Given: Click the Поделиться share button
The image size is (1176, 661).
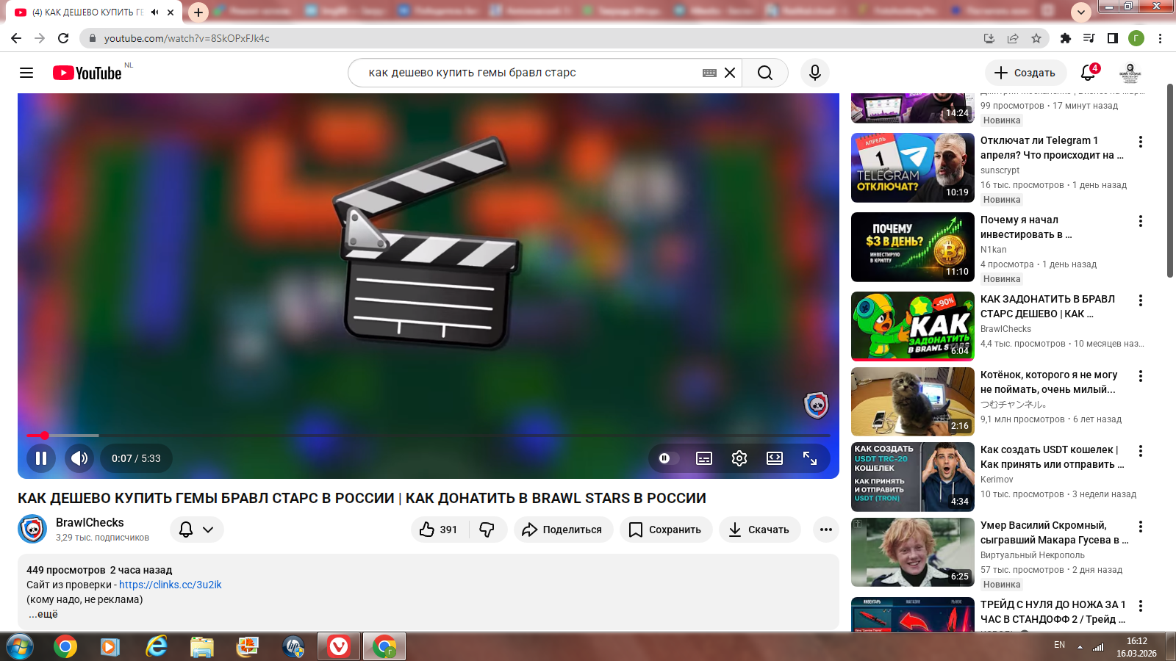Looking at the screenshot, I should click(563, 530).
